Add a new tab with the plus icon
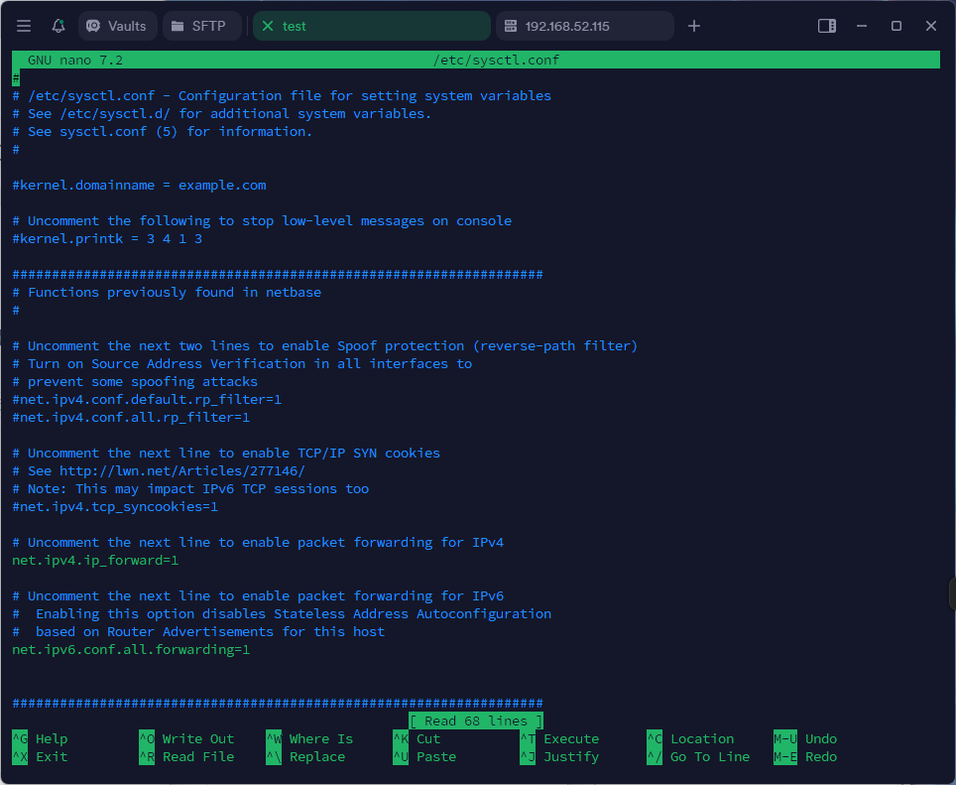 pos(694,26)
